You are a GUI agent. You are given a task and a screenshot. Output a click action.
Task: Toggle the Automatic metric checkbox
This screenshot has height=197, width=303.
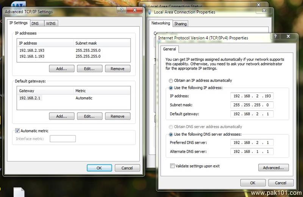[x=17, y=131]
